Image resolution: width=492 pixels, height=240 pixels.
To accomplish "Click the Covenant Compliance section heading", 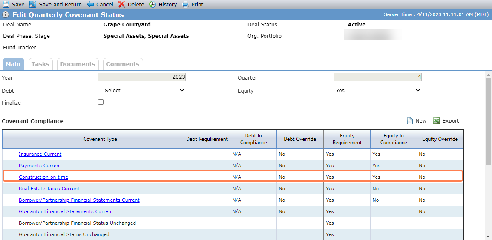I will [33, 121].
